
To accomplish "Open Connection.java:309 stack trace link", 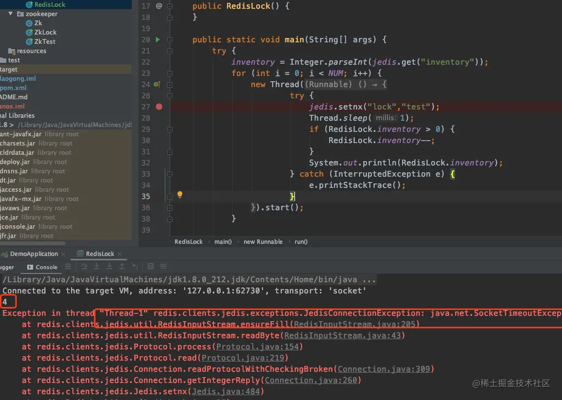I will [x=384, y=369].
